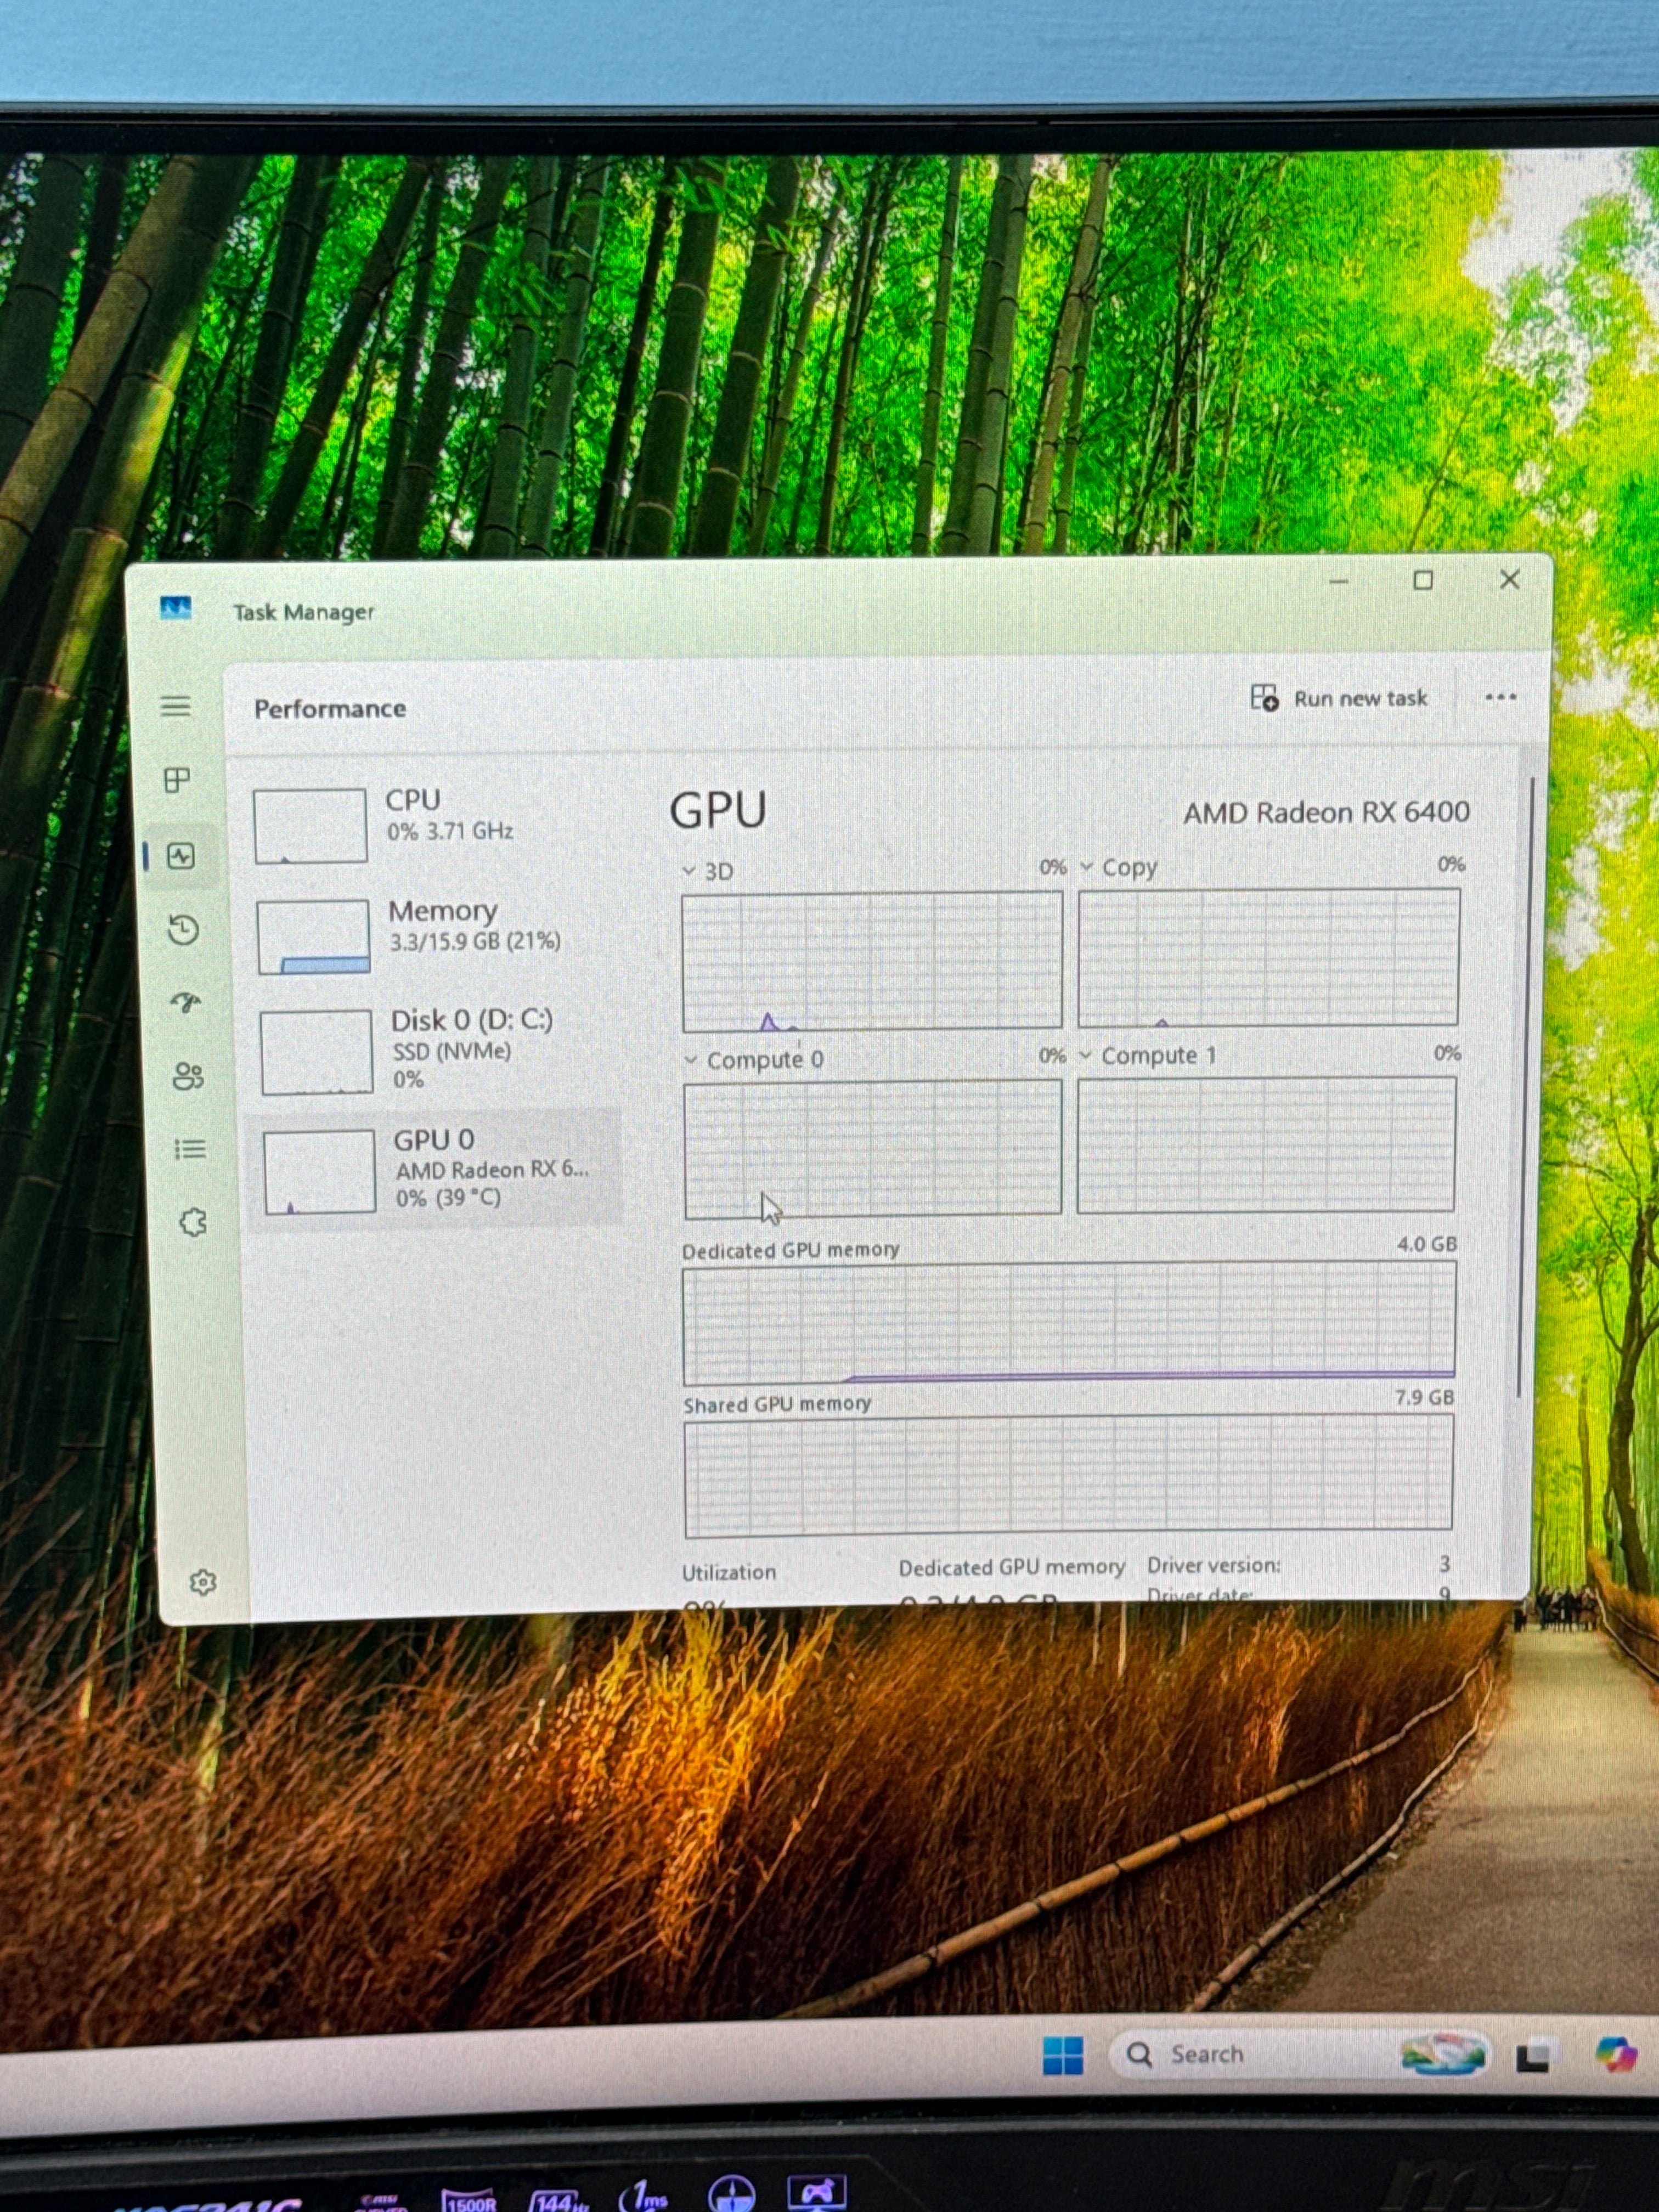Click the "AMD Radeon RX 6400" GPU name
1659x2212 pixels.
coord(1327,812)
